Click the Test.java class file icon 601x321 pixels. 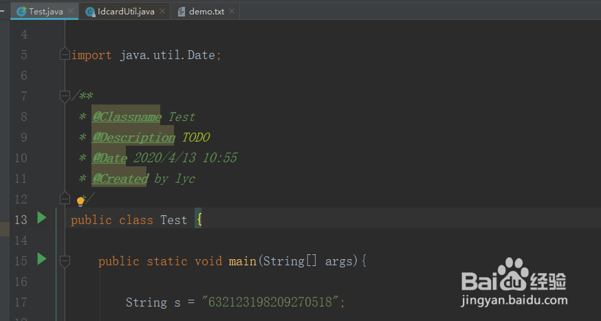21,12
